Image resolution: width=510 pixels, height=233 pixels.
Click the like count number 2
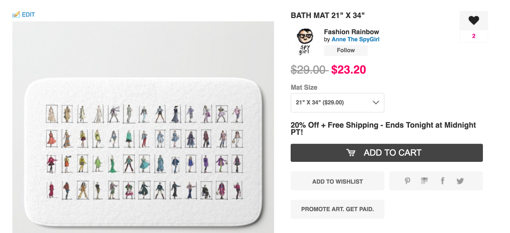pos(474,36)
